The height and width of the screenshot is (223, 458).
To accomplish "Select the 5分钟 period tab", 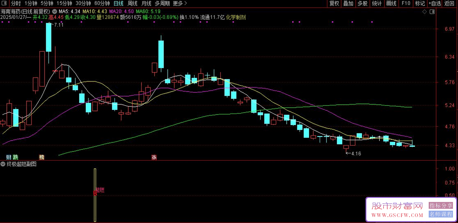I will pos(47,4).
